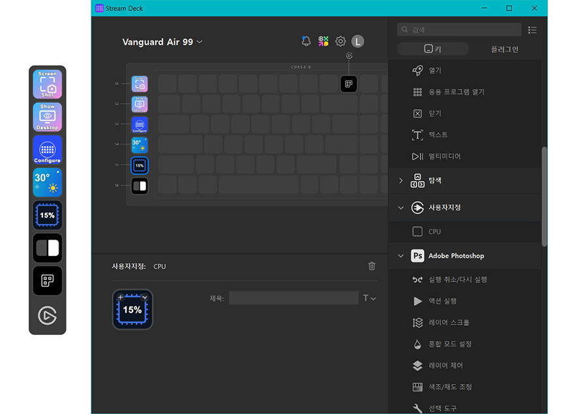Open settings gear icon
Screen dimensions: 574x414
tap(340, 41)
